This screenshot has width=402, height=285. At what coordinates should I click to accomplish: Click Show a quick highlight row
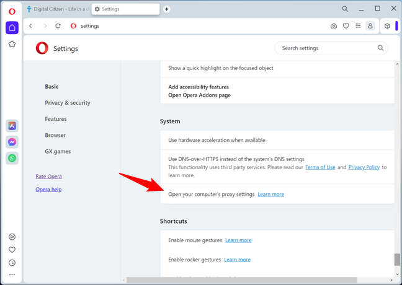click(x=277, y=68)
